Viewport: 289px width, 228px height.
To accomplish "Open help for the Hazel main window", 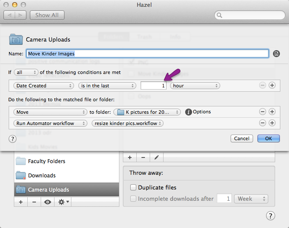I will click(270, 215).
